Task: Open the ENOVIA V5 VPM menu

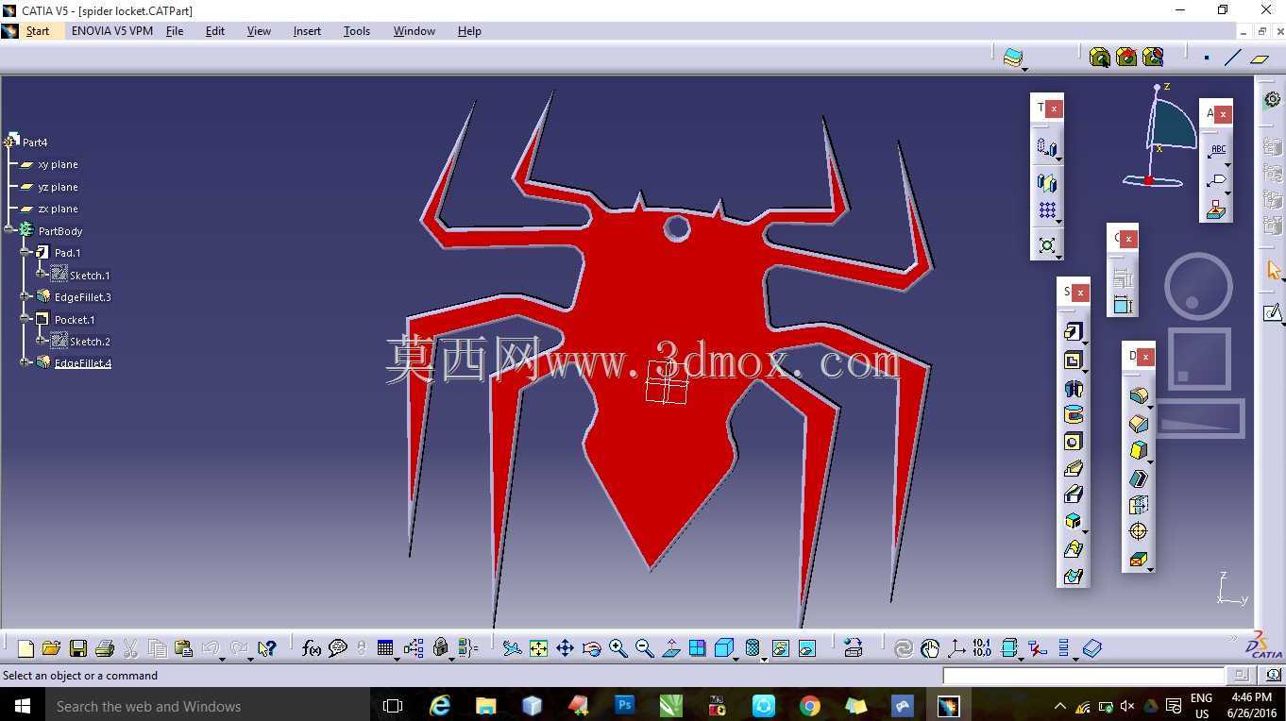Action: pyautogui.click(x=112, y=31)
